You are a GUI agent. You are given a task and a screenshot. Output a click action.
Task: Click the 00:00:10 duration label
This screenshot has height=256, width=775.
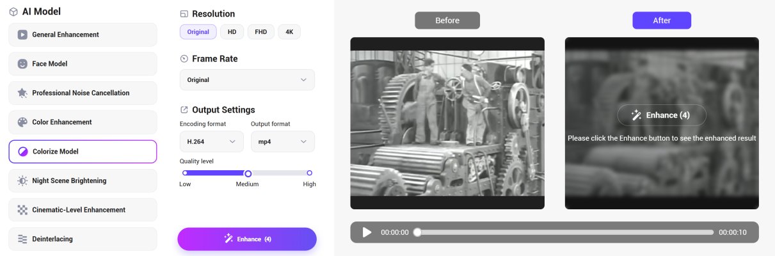733,232
